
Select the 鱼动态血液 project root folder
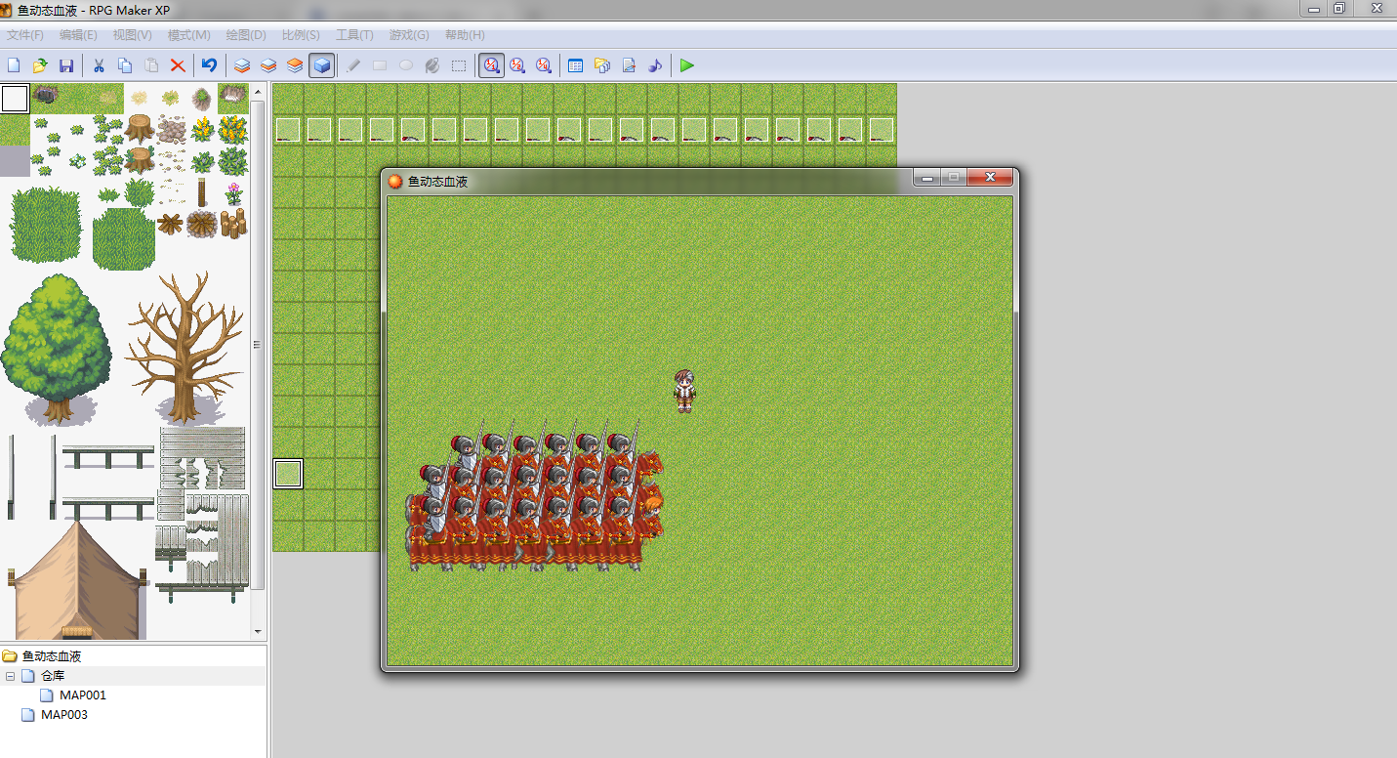(x=52, y=656)
